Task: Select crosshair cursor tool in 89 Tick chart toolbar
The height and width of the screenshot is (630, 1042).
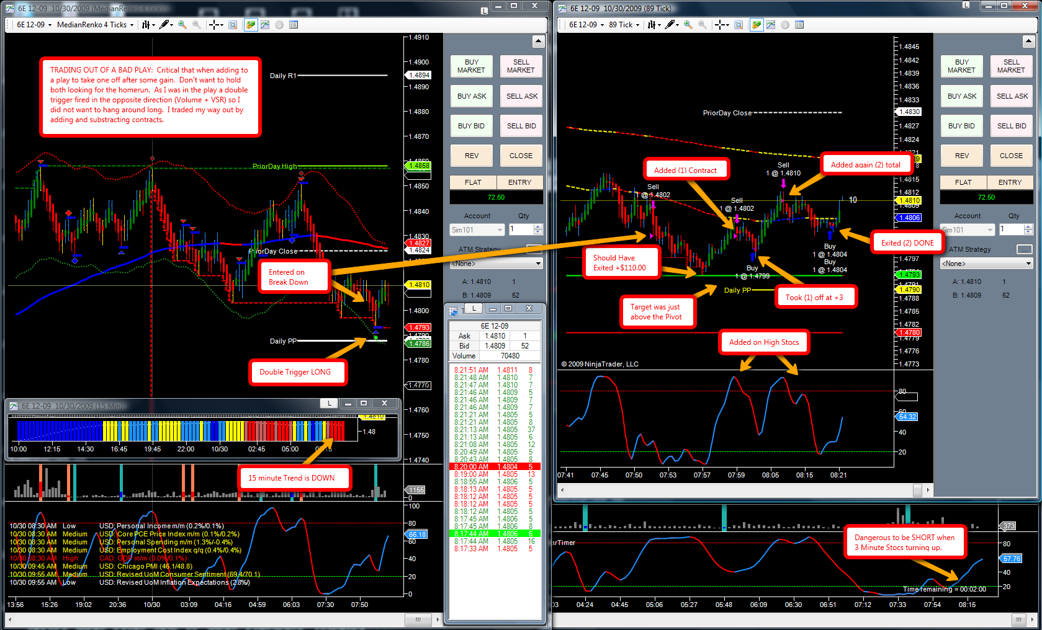Action: point(721,25)
